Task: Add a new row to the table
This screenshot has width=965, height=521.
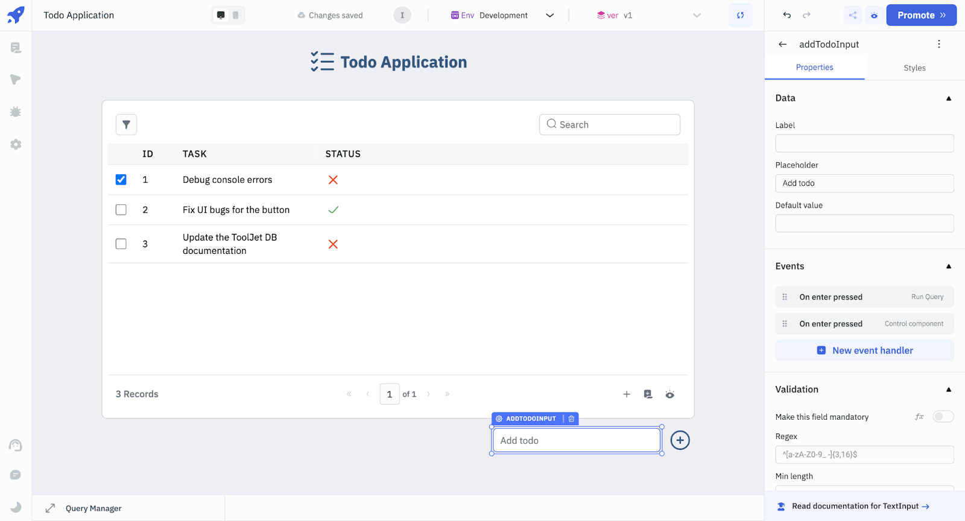Action: coord(627,394)
